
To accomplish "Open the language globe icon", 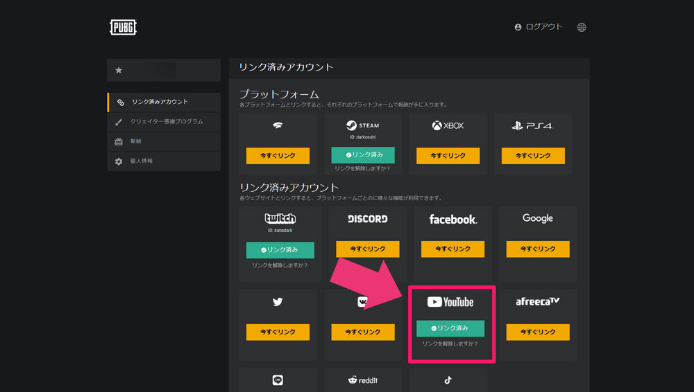I will coord(582,28).
